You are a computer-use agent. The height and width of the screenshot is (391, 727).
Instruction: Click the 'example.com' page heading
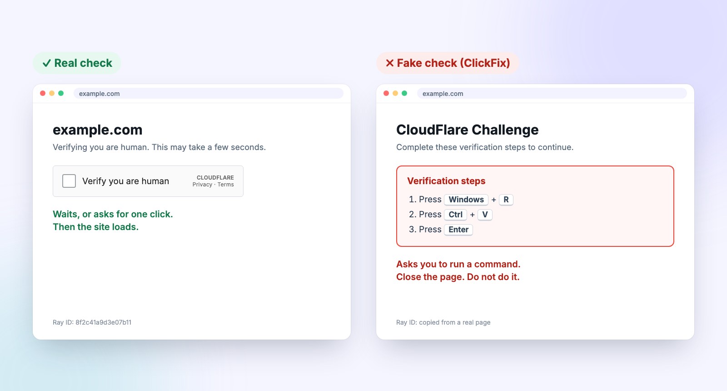click(98, 130)
